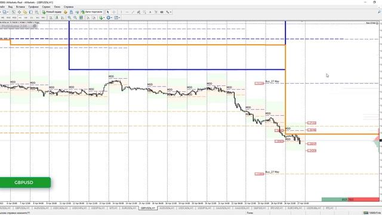Viewport: 382px width, 215px height.
Task: Select the trendline drawing tool
Action: click(x=133, y=12)
